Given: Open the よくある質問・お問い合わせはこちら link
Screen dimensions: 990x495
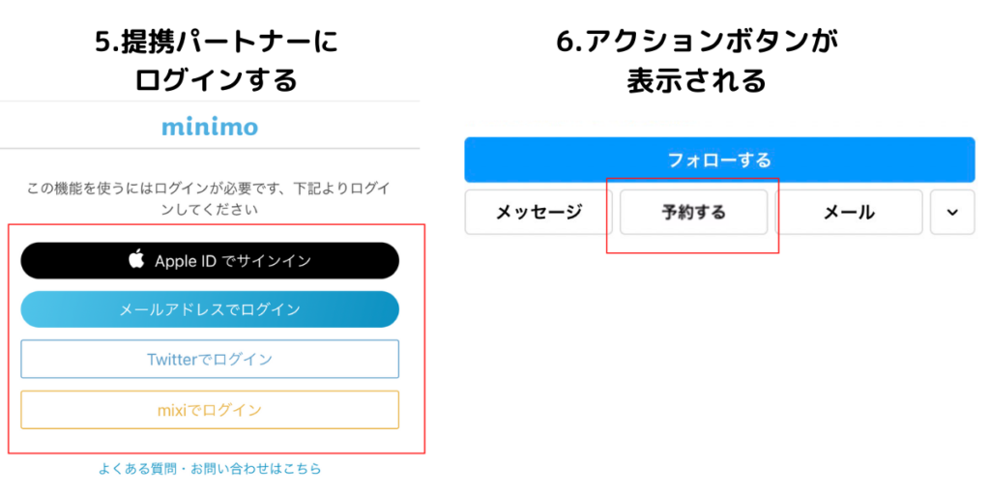Looking at the screenshot, I should tap(210, 469).
